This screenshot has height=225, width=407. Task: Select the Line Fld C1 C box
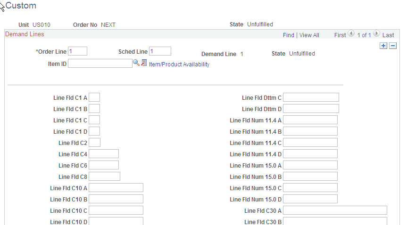94,120
